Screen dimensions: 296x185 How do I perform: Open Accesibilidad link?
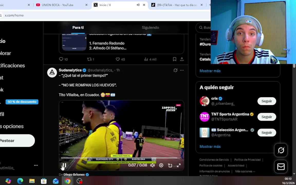[236, 165]
